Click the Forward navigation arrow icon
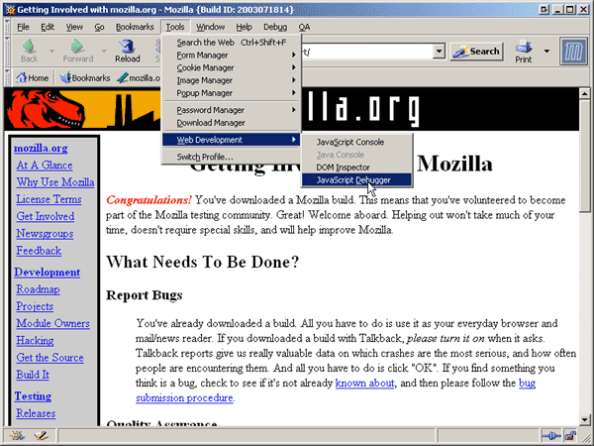 (x=77, y=47)
